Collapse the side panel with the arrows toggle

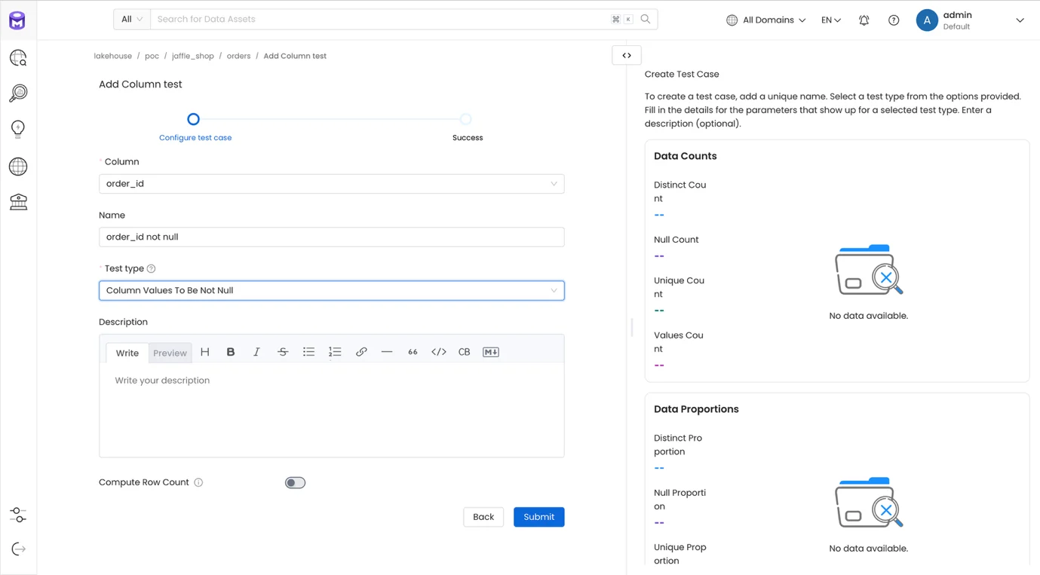tap(627, 55)
